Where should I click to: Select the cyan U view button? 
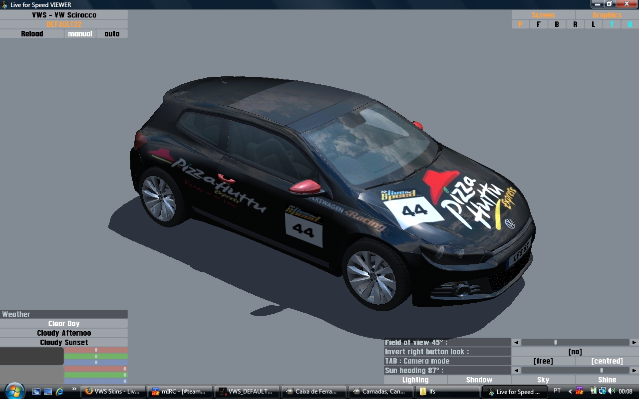click(x=630, y=24)
